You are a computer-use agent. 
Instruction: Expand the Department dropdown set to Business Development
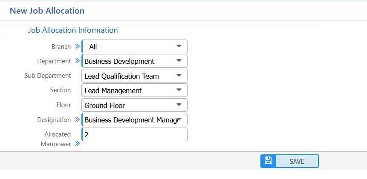click(x=134, y=61)
